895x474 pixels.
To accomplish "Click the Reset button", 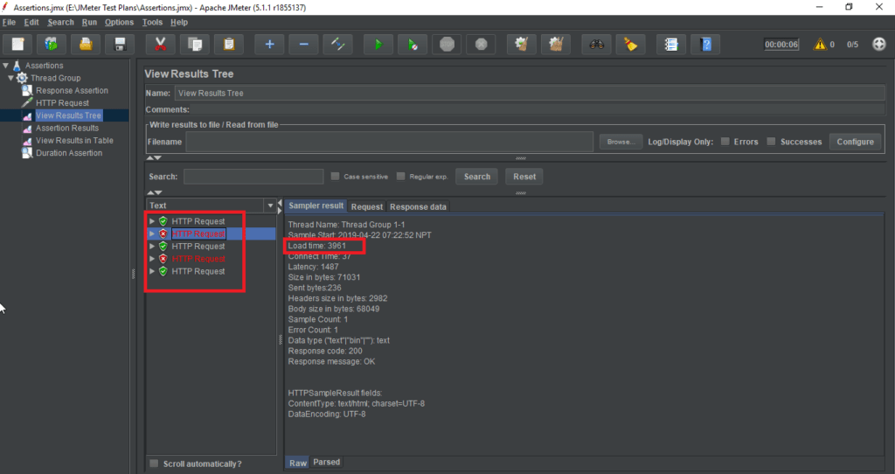I will point(524,177).
